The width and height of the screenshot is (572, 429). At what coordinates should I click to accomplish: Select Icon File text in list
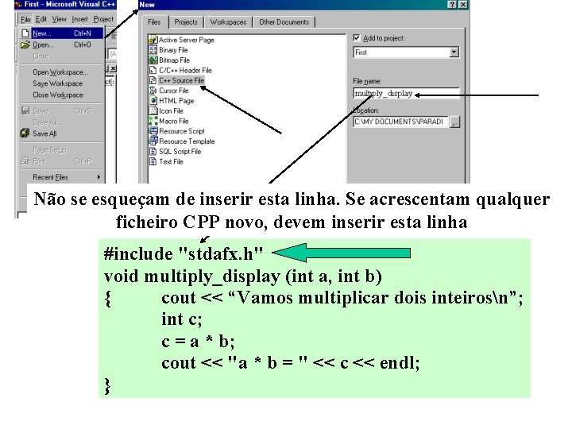click(171, 111)
